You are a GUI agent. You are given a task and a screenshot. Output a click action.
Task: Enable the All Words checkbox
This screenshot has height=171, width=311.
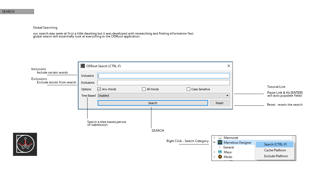(x=144, y=89)
